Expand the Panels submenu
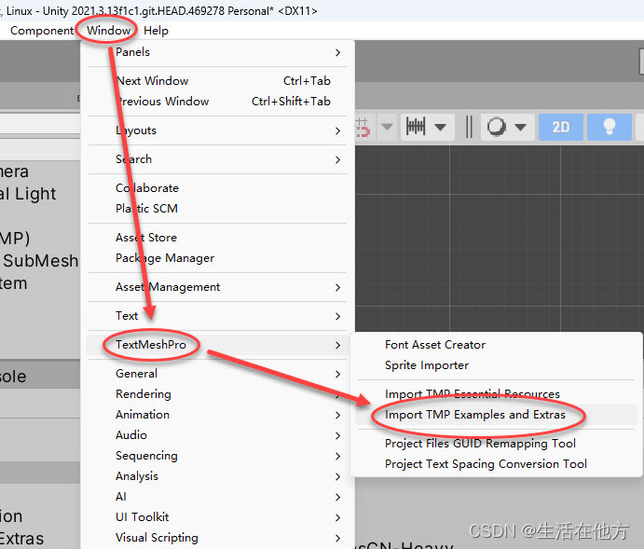 click(x=218, y=52)
